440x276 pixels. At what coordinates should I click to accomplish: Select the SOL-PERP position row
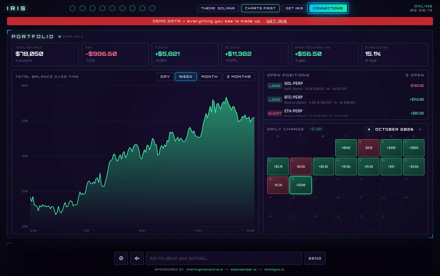click(x=346, y=86)
